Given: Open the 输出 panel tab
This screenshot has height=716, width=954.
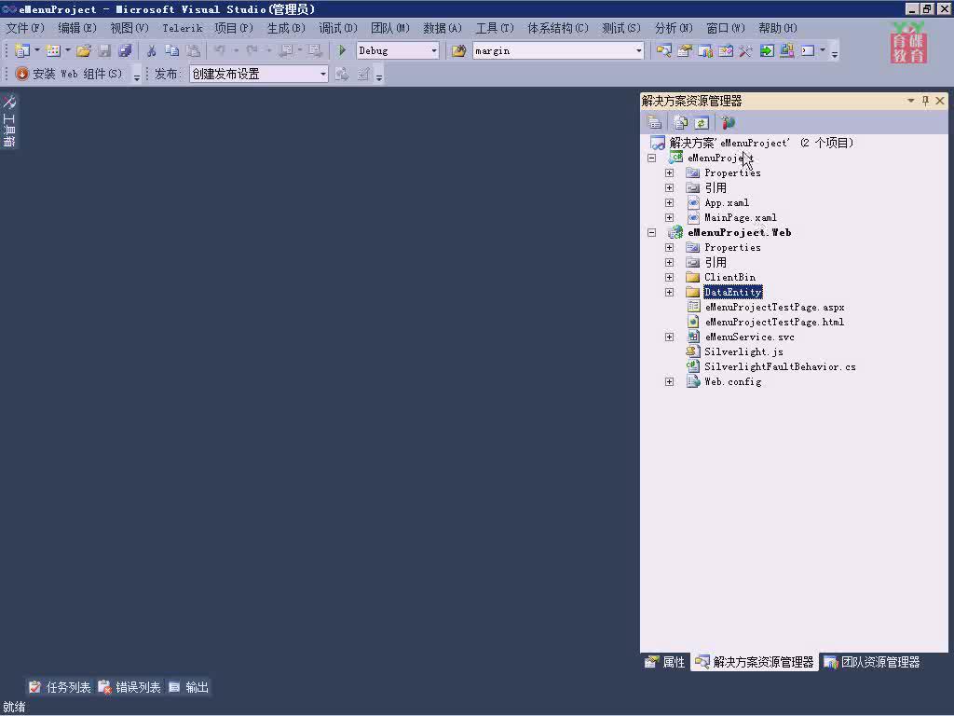Looking at the screenshot, I should pyautogui.click(x=188, y=687).
